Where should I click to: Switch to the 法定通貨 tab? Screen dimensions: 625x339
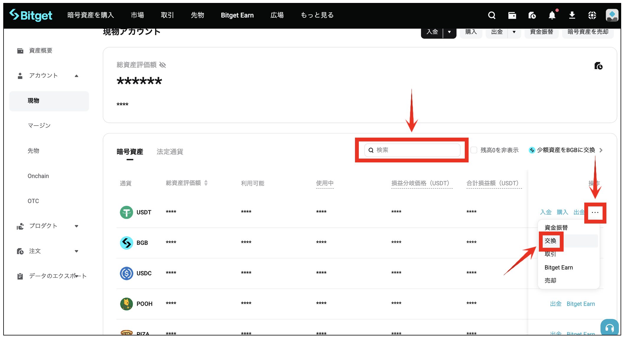coord(170,152)
